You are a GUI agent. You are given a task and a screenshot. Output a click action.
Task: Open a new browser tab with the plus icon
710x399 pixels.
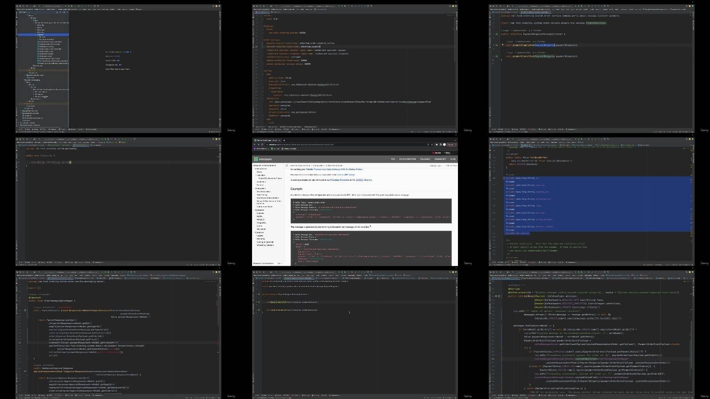click(284, 140)
